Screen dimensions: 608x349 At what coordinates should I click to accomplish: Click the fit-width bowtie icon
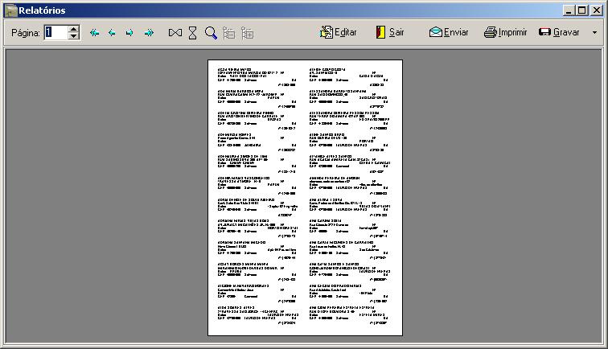175,33
